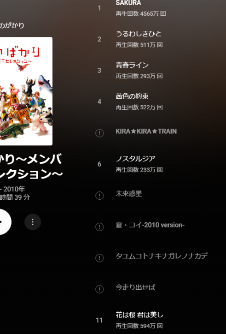226x334 pixels.
Task: Click the unavailable icon beside KIRA★KIRA★TRAIN
Action: (99, 133)
